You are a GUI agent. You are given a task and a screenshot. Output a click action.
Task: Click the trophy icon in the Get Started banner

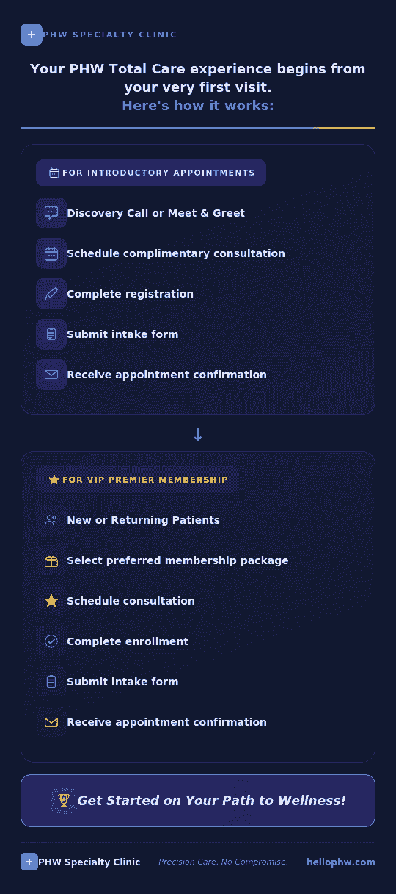pos(64,801)
